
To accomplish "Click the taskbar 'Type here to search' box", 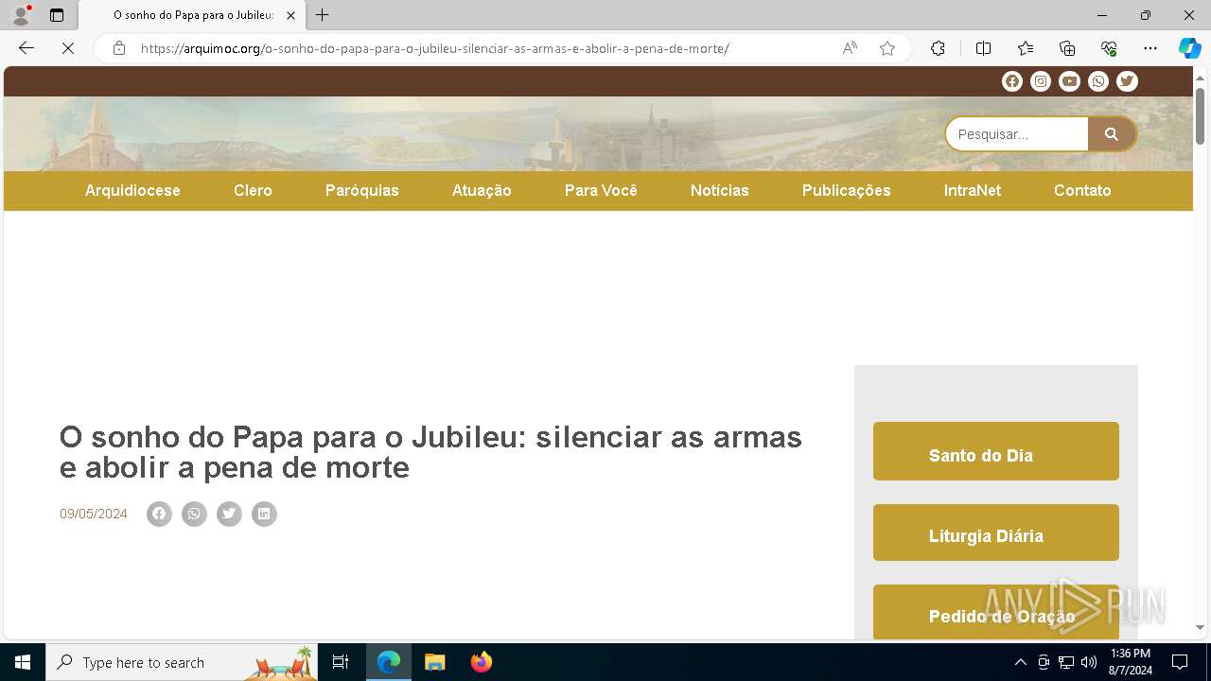I will 182,662.
